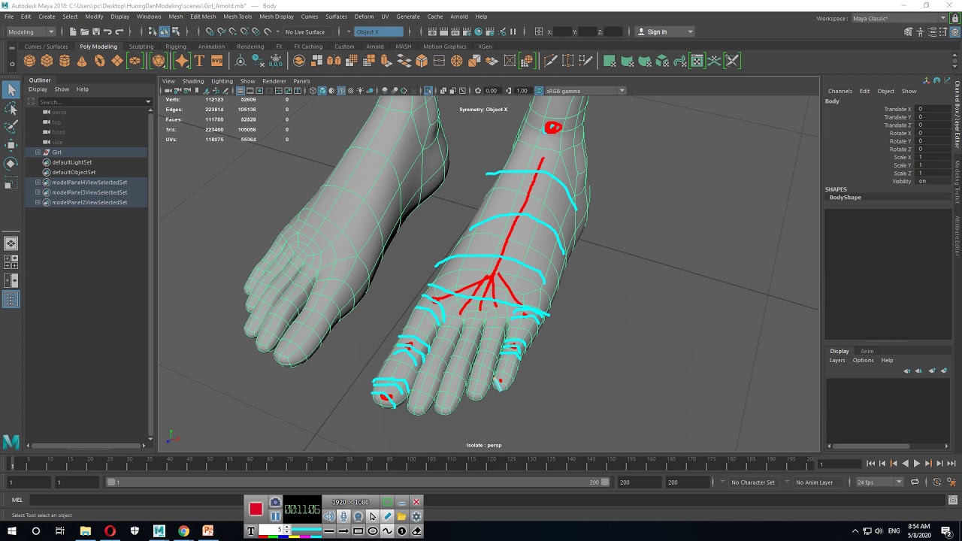
Task: Select the rectangle shape tool in recorder
Action: point(358,531)
